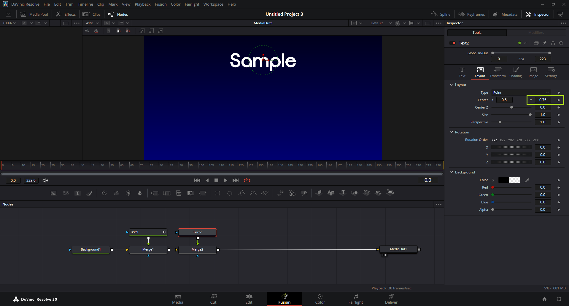
Task: Switch to the Color page tab
Action: [x=320, y=299]
